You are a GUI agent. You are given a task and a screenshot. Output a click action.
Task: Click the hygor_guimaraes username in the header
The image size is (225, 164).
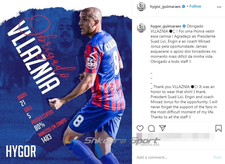(165, 7)
